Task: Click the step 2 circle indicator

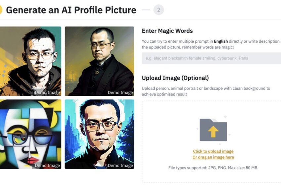Action: click(159, 10)
